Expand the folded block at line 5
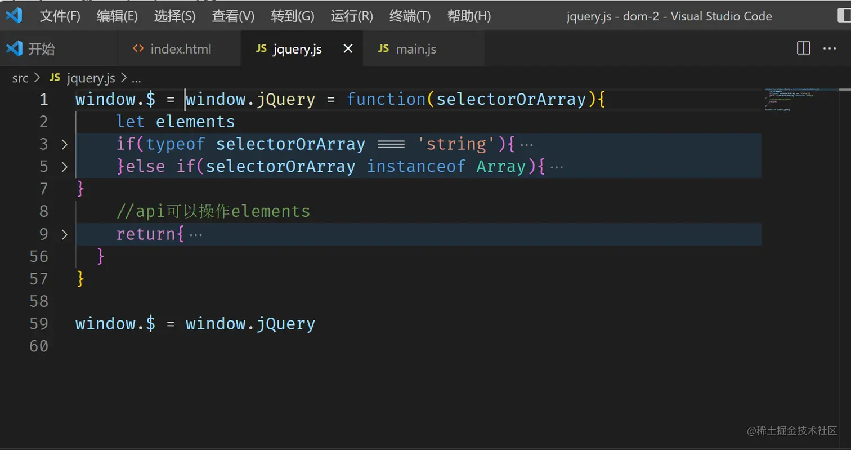851x450 pixels. click(x=64, y=167)
